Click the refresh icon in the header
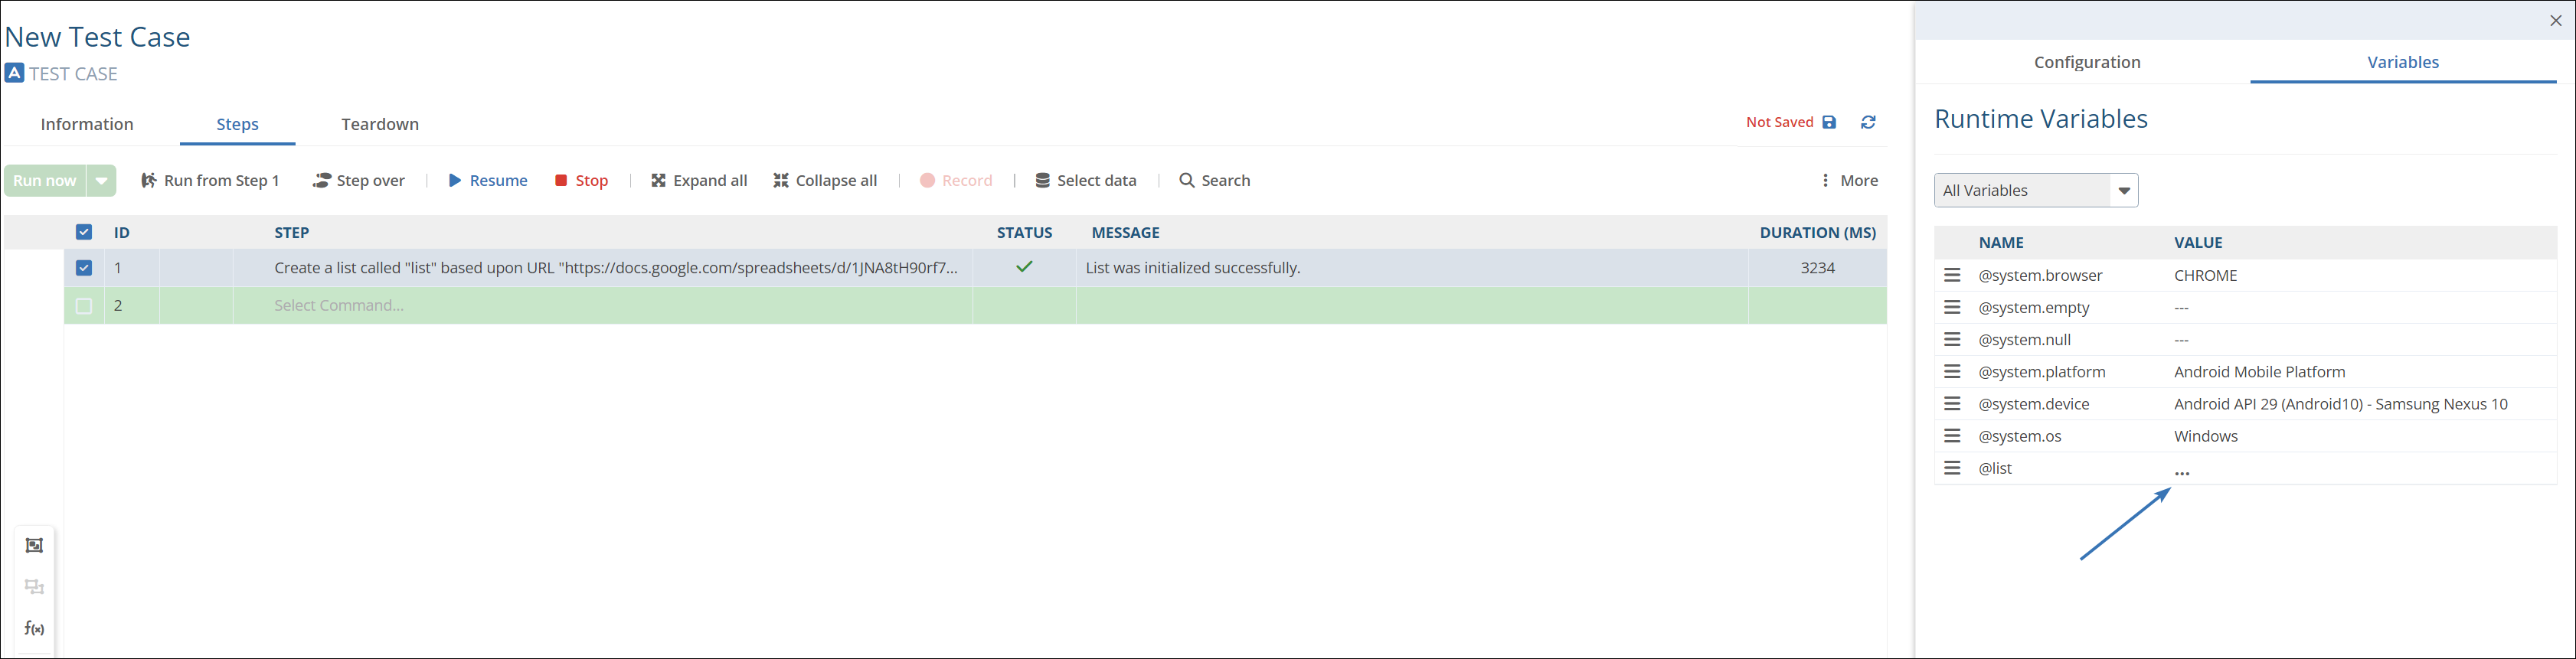This screenshot has height=659, width=2576. 1868,122
